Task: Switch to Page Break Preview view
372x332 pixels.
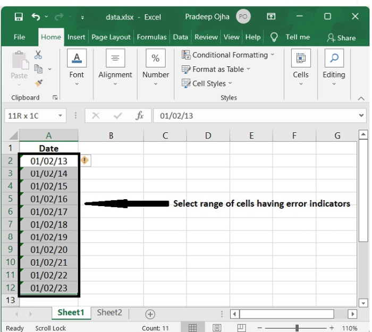Action: point(241,328)
